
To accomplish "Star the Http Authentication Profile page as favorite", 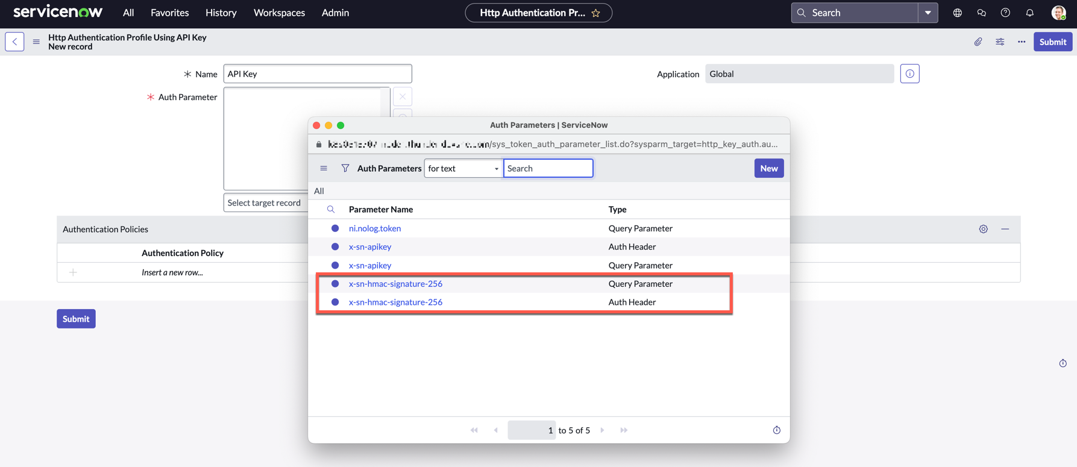I will (x=596, y=13).
